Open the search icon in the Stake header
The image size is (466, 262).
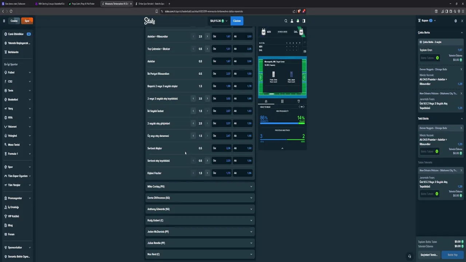tap(286, 21)
